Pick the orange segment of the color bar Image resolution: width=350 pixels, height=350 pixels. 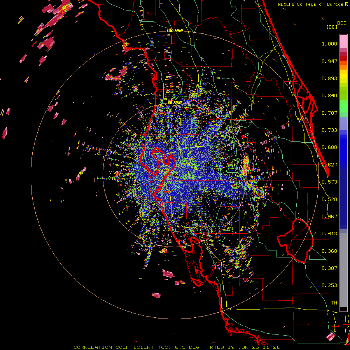point(343,67)
